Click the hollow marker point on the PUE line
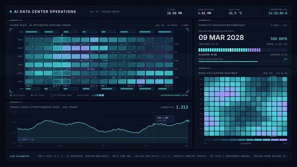The height and width of the screenshot is (167, 297). [154, 124]
